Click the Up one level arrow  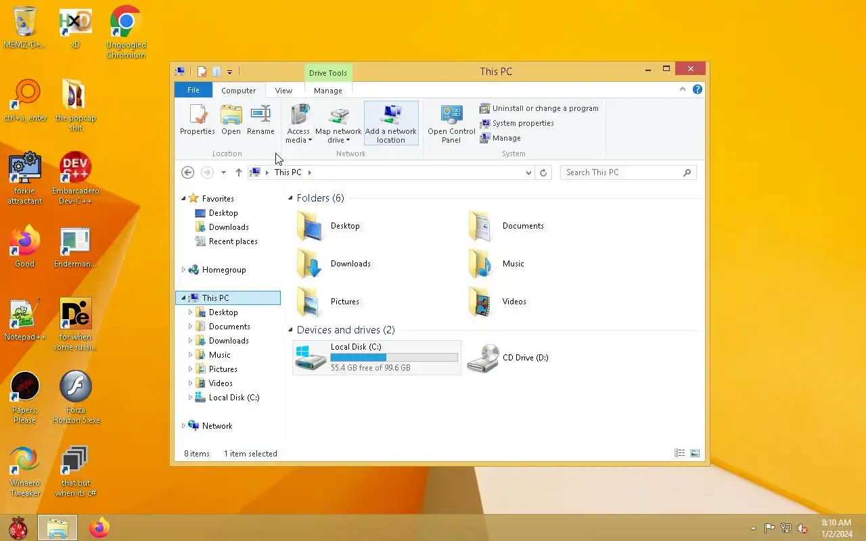click(239, 172)
